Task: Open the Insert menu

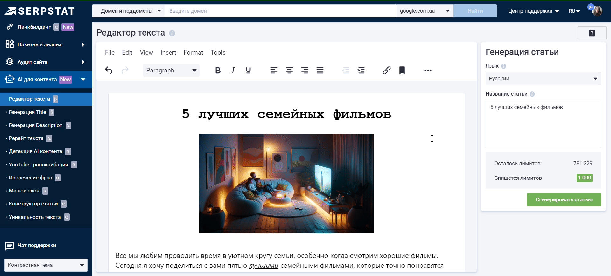Action: point(168,52)
